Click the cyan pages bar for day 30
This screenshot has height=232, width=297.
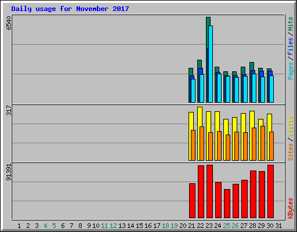click(x=271, y=89)
